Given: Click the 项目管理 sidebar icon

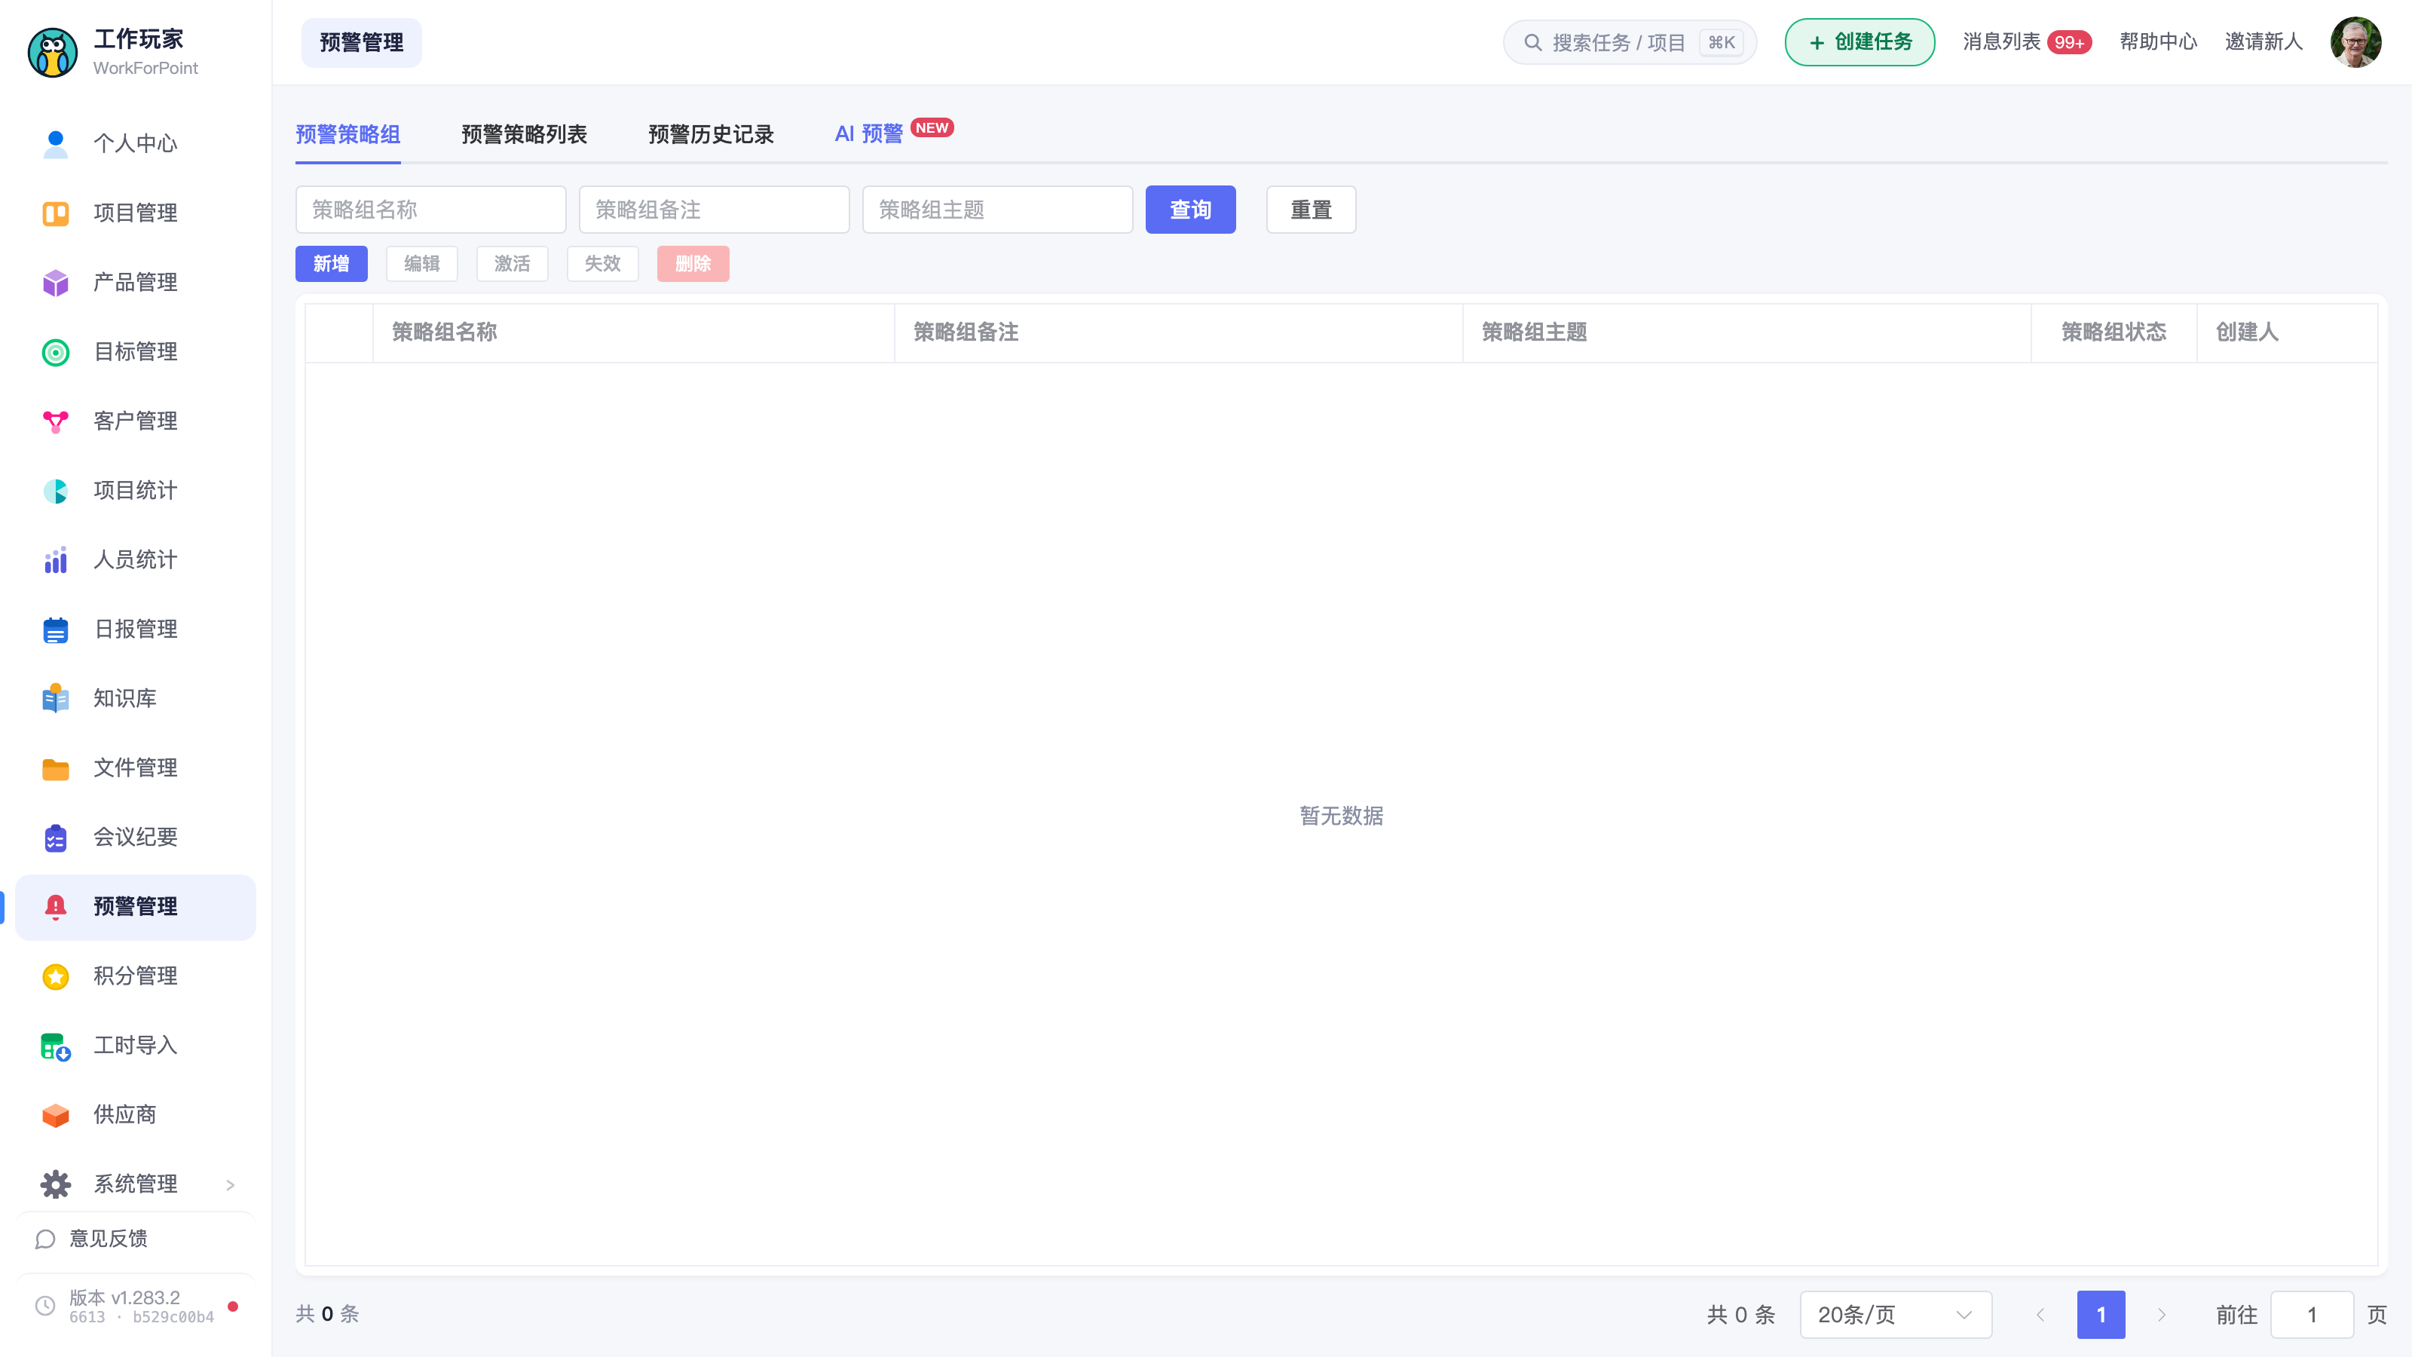Looking at the screenshot, I should coord(55,213).
